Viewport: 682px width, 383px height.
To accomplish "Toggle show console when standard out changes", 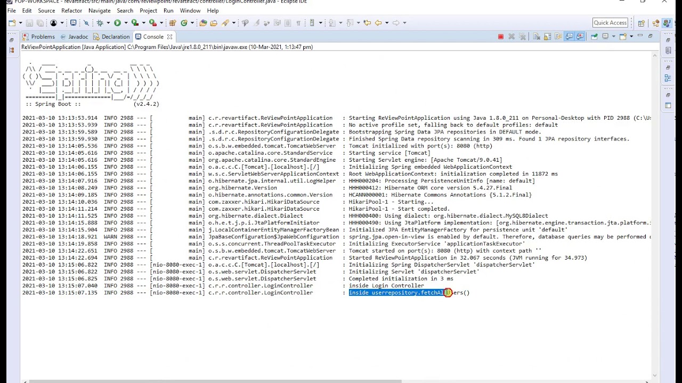I will coord(569,37).
